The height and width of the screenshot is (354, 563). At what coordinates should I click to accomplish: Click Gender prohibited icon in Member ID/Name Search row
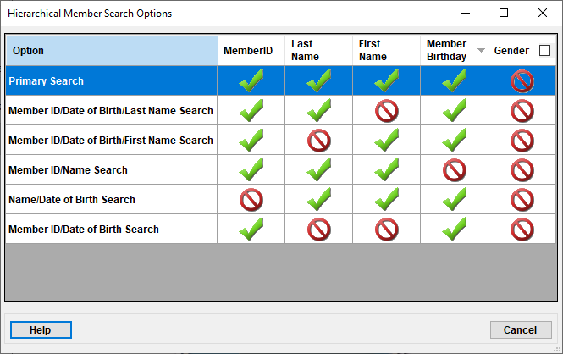(x=522, y=170)
